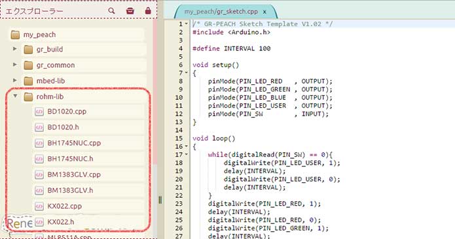Click the file icon next to KX022.h
455x239 pixels.
[x=39, y=222]
